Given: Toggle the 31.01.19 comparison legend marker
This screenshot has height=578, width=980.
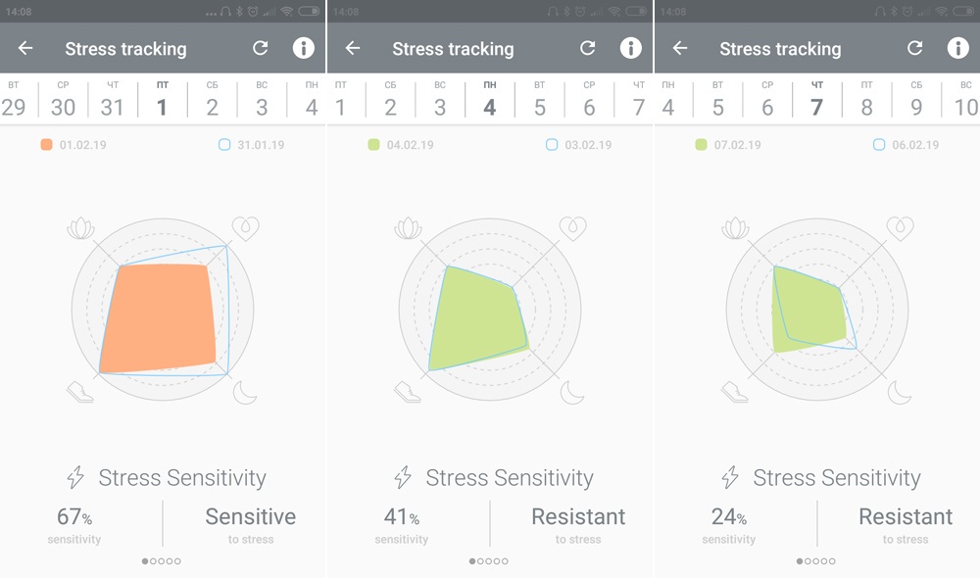Looking at the screenshot, I should coord(224,145).
